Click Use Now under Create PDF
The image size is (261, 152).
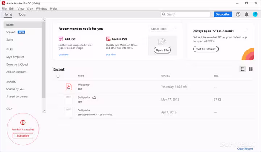(x=111, y=55)
